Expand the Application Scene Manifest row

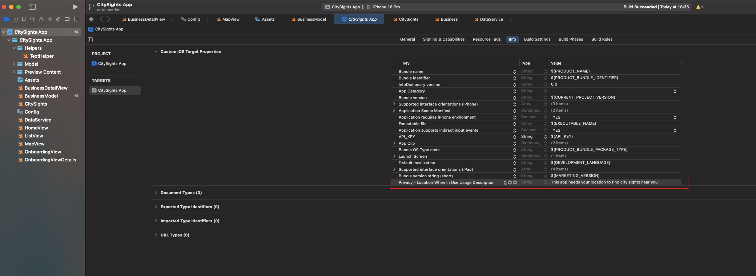click(394, 111)
